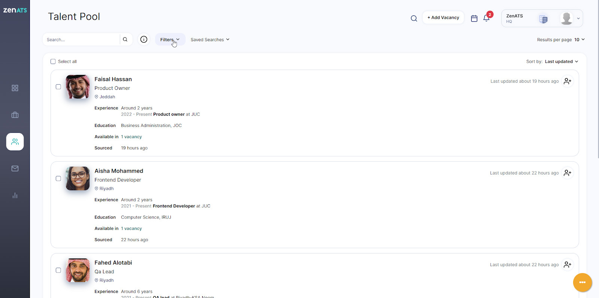Expand the Filters dropdown
Viewport: 599px width, 298px height.
(x=170, y=39)
